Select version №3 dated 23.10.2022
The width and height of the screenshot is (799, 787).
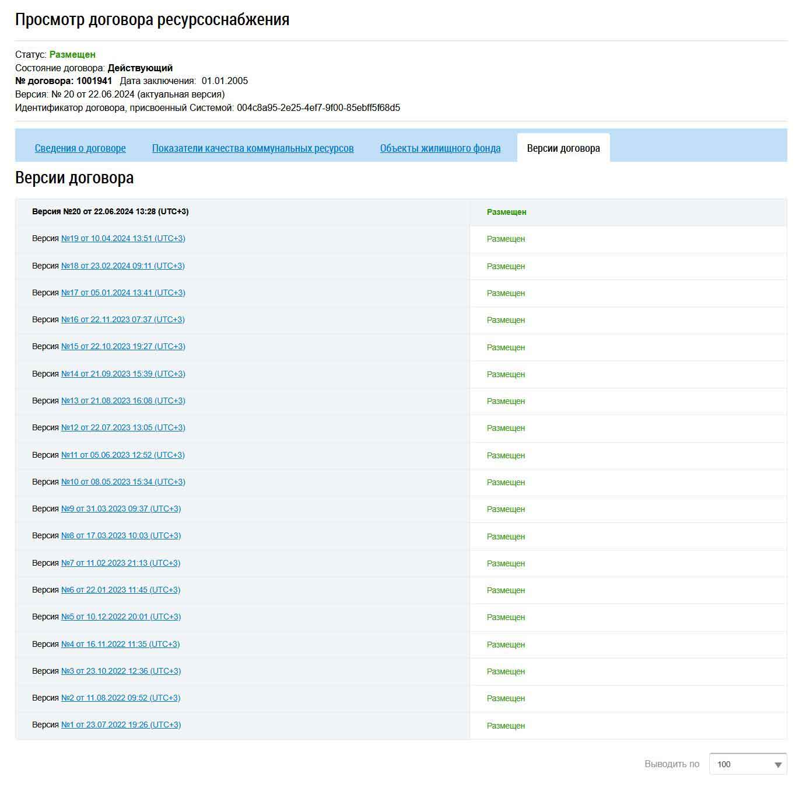[121, 671]
